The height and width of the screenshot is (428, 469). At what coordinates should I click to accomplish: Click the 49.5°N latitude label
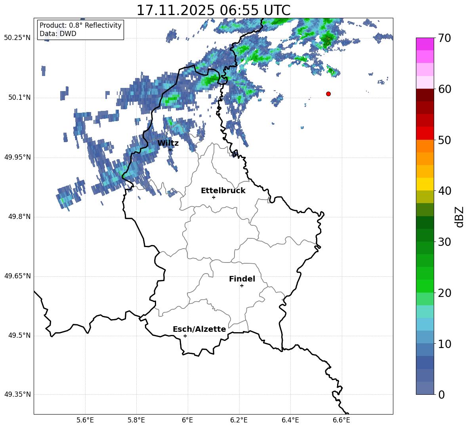click(19, 335)
